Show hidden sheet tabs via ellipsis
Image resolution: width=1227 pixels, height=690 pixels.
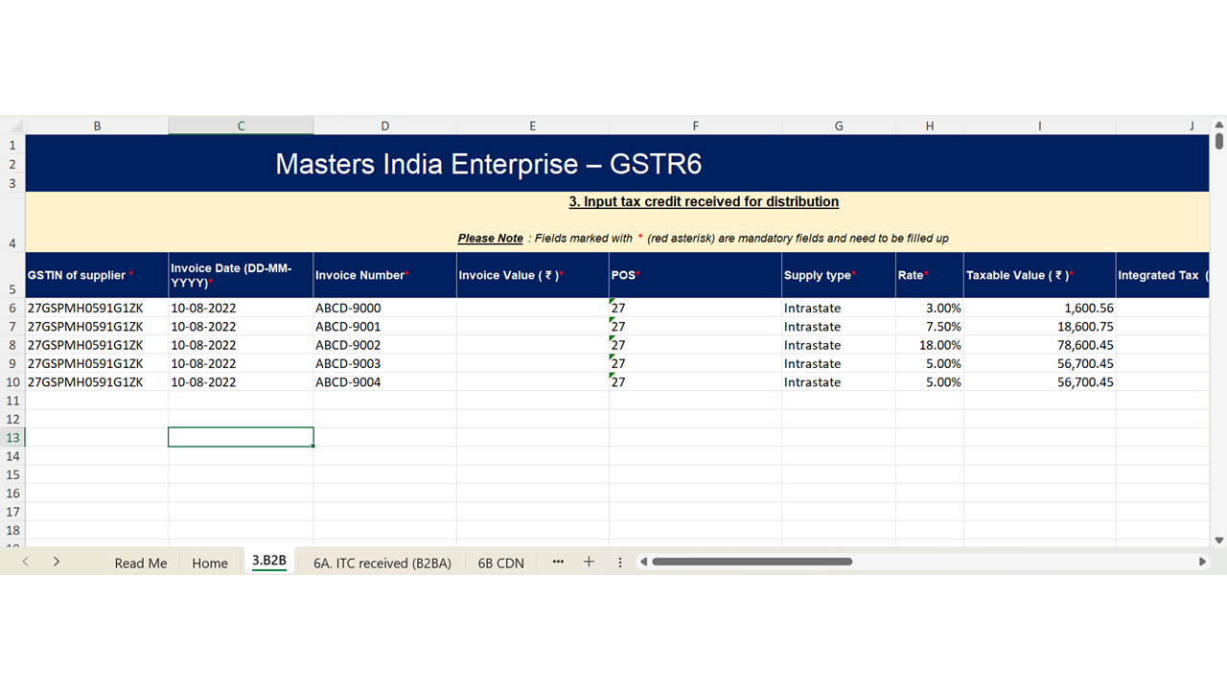pos(558,562)
